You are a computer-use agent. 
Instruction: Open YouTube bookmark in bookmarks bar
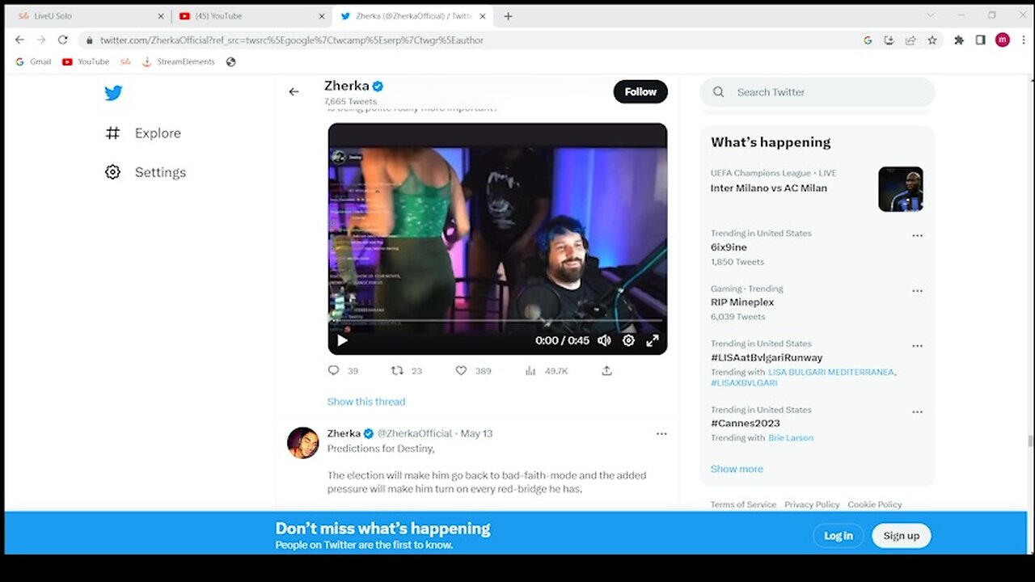[x=86, y=61]
